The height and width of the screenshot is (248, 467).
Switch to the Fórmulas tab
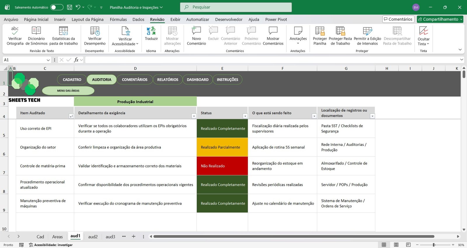click(x=118, y=19)
